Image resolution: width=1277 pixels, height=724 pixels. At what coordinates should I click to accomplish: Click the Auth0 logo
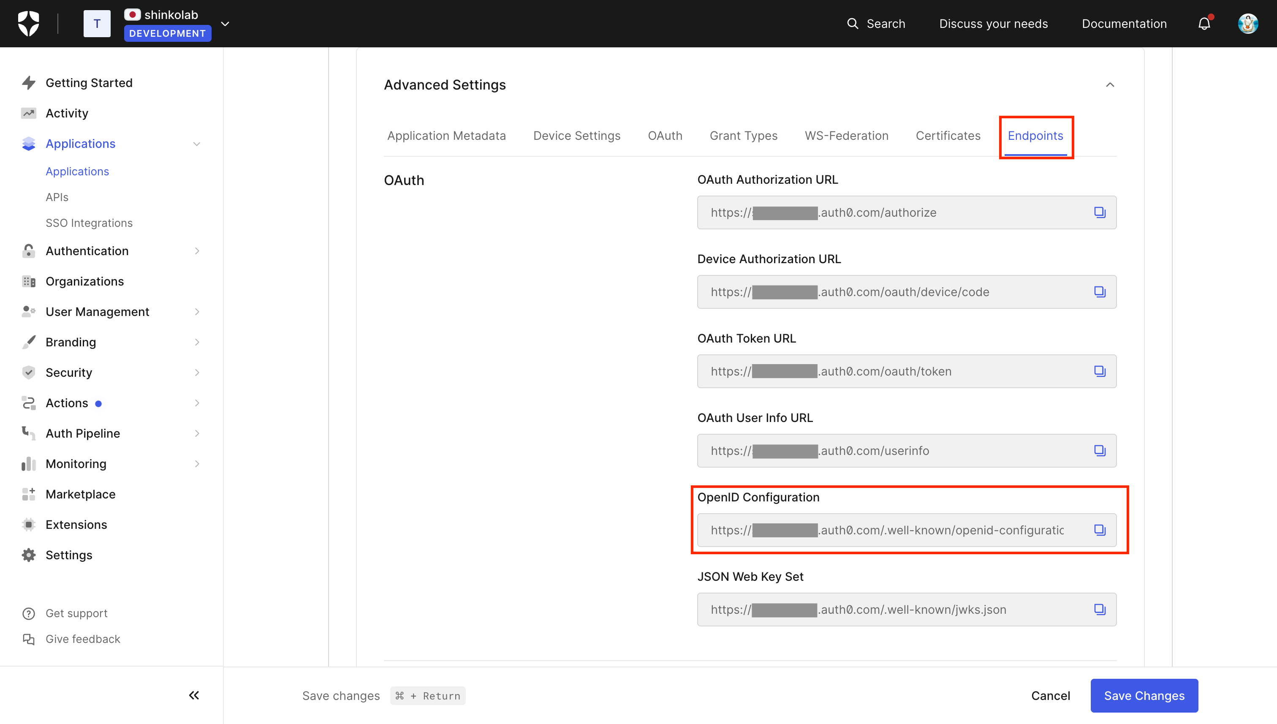pyautogui.click(x=28, y=23)
